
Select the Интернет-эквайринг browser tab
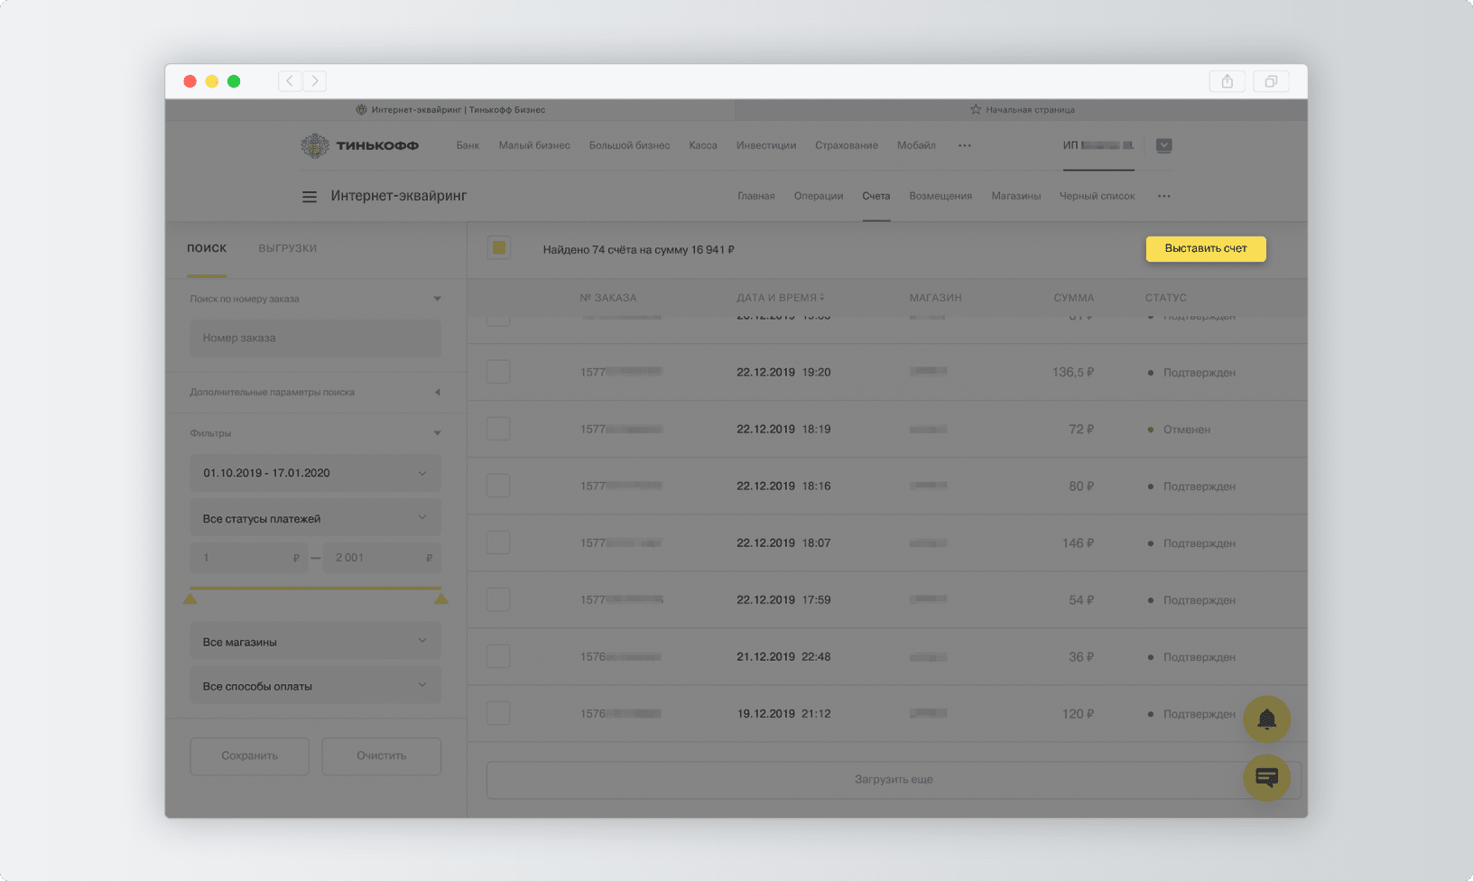coord(449,109)
